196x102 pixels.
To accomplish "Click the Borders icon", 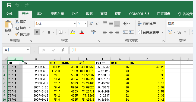I will [61, 32].
